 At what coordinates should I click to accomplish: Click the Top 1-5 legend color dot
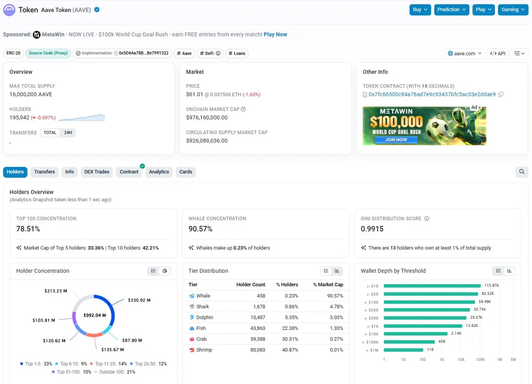click(x=21, y=364)
